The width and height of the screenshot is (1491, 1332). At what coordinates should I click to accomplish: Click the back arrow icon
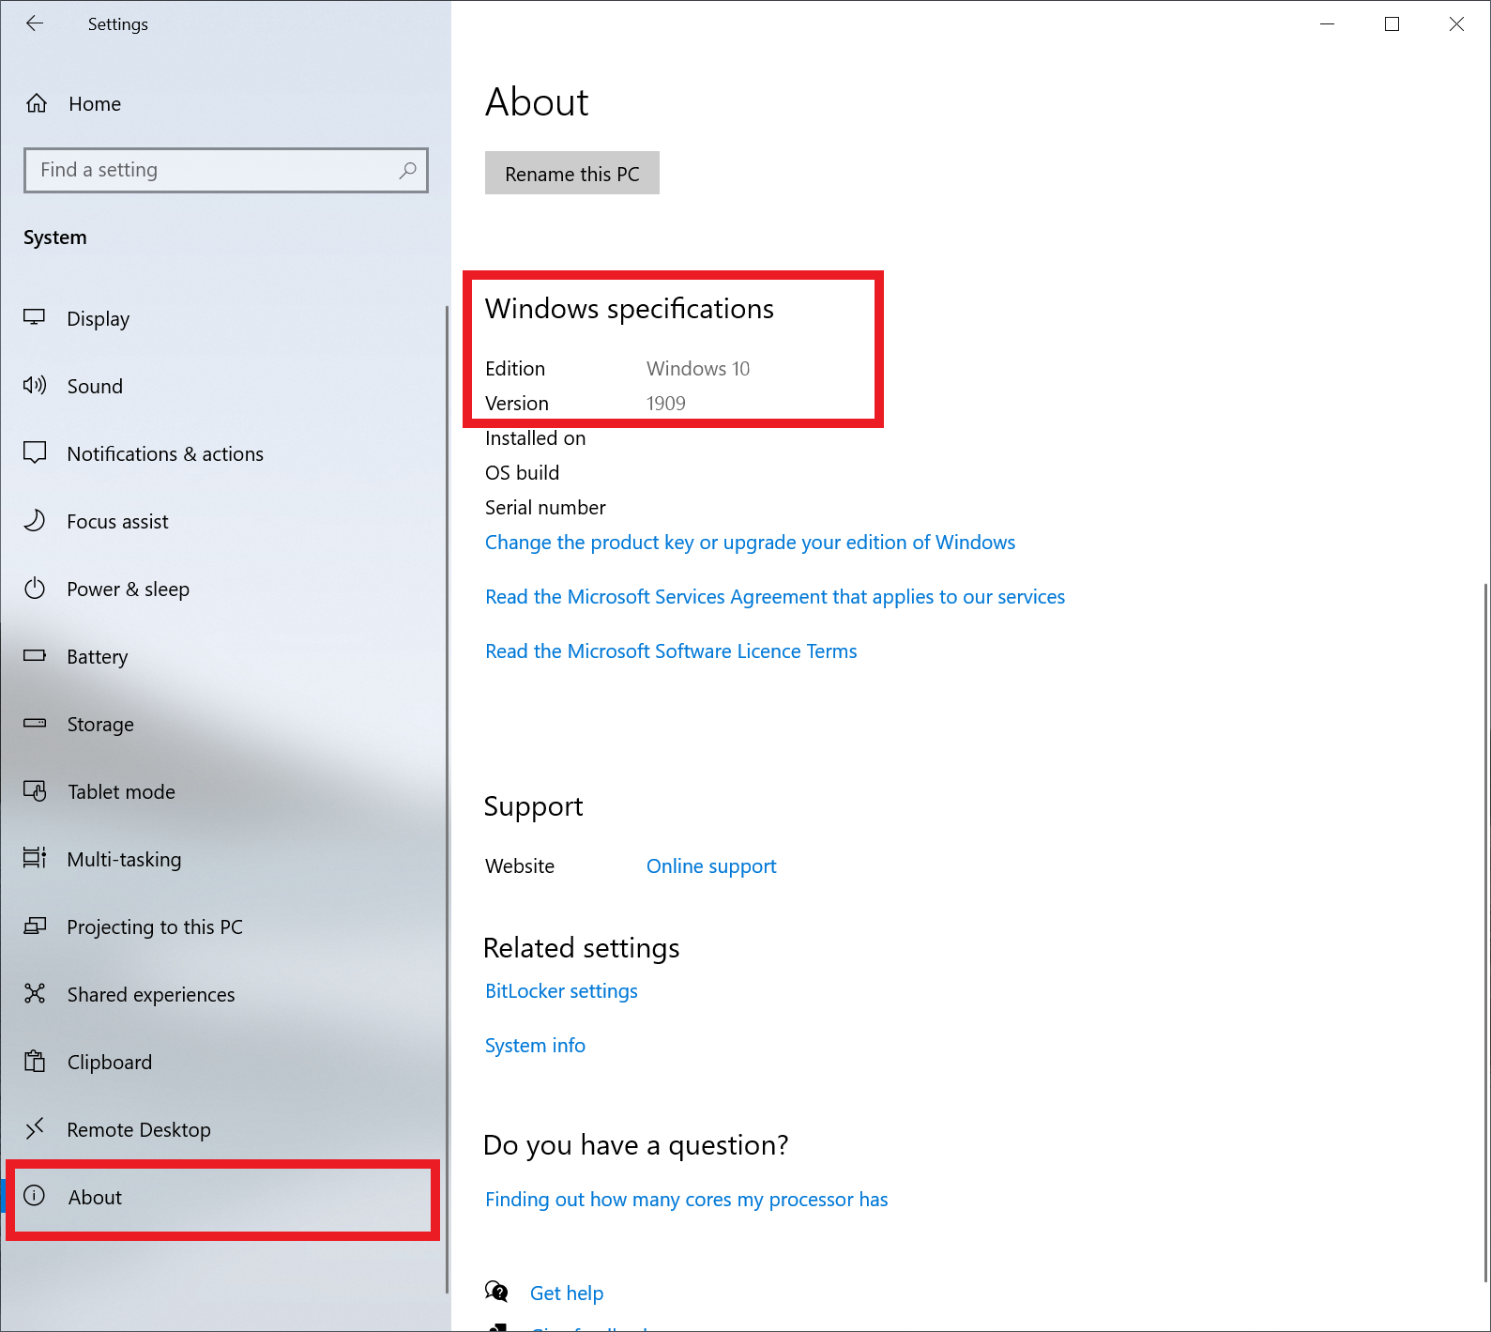pyautogui.click(x=35, y=24)
